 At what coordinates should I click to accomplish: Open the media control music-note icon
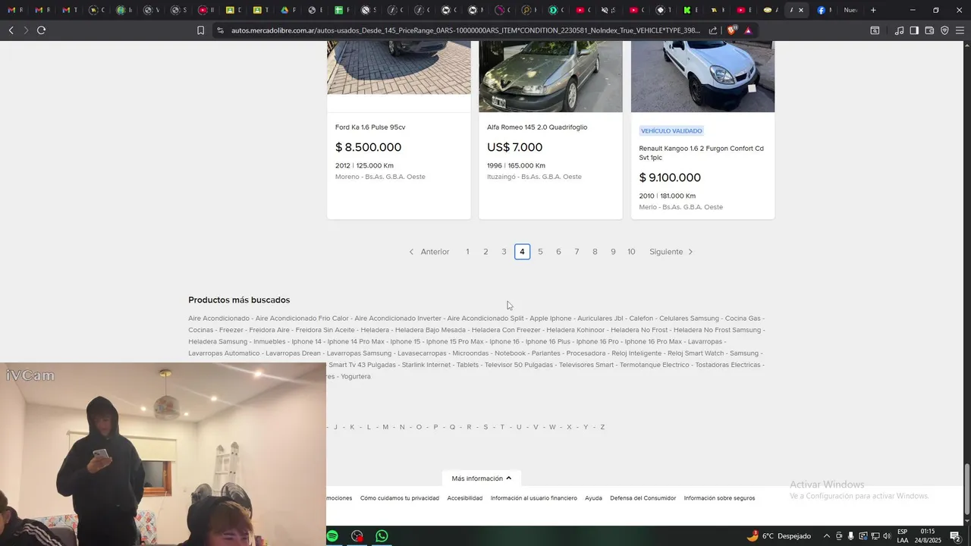[899, 30]
